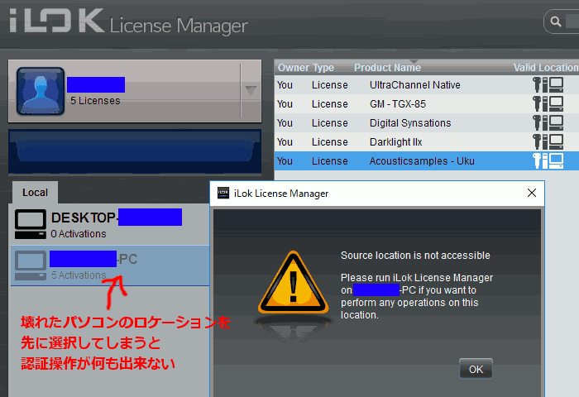Click the greyed-out PC computer icon
Screen dimensions: 579x397
pyautogui.click(x=31, y=265)
